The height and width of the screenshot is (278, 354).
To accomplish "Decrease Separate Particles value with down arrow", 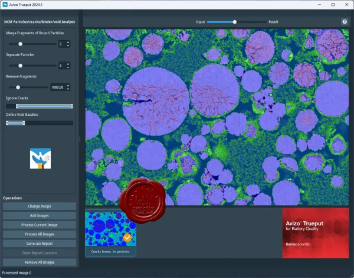I will [x=68, y=67].
